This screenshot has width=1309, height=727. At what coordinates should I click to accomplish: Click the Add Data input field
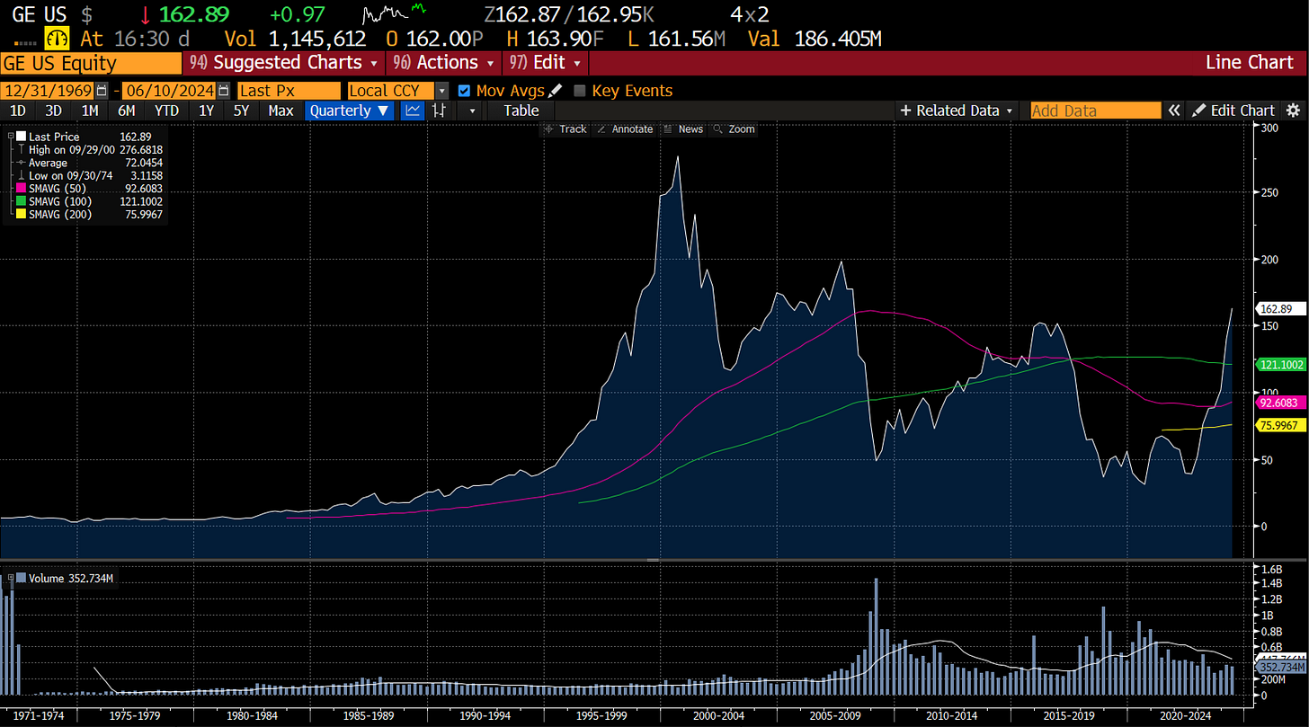coord(1095,111)
